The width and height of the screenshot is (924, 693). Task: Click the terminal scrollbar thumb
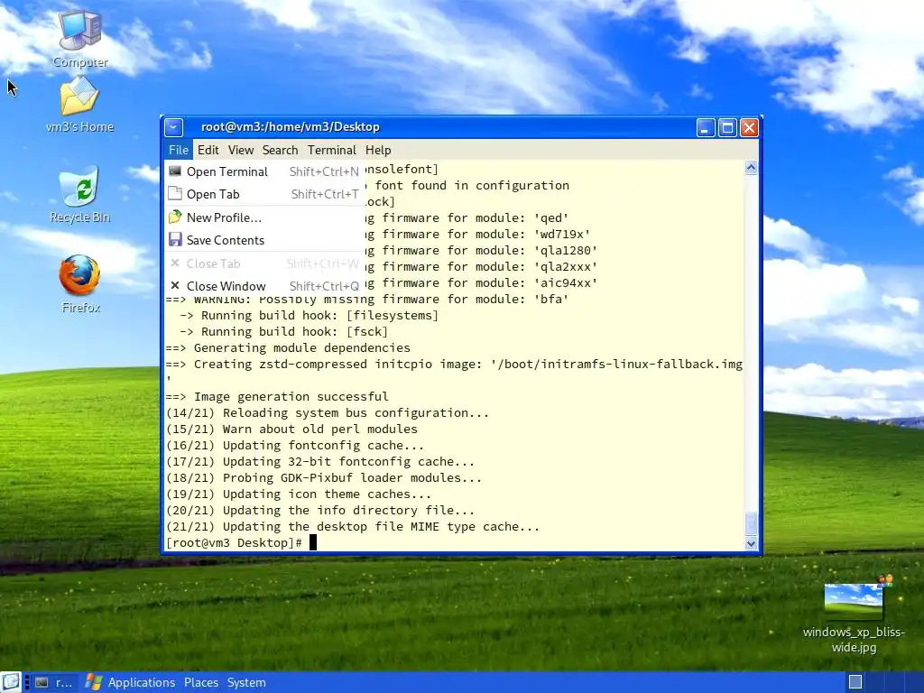pos(751,522)
